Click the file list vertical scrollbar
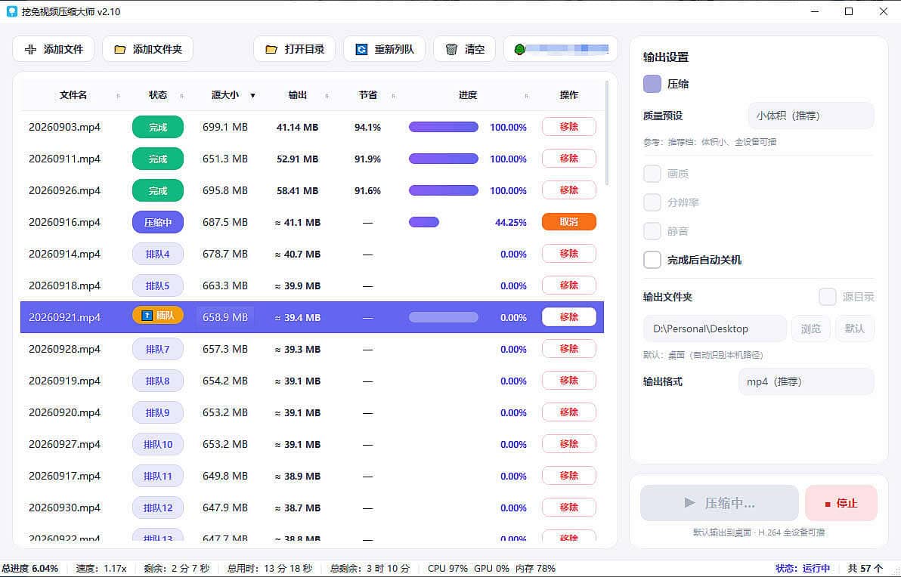The width and height of the screenshot is (901, 577). pyautogui.click(x=608, y=133)
